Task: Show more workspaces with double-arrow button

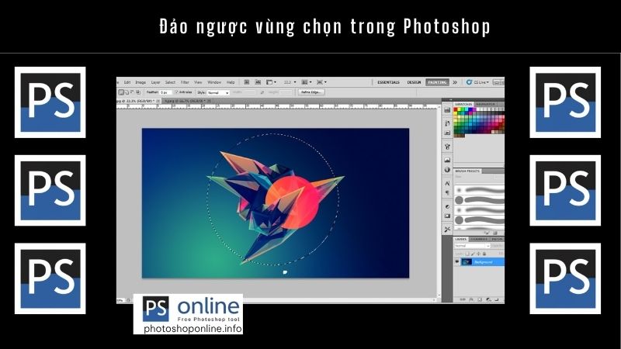Action: pos(455,82)
